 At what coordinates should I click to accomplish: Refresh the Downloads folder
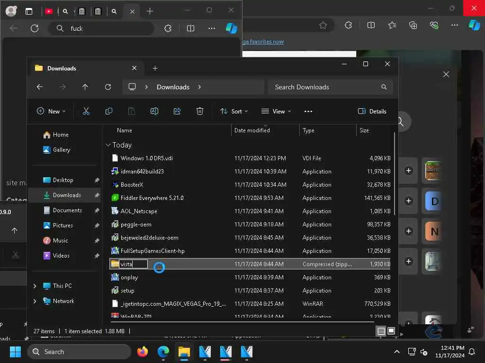pyautogui.click(x=108, y=87)
